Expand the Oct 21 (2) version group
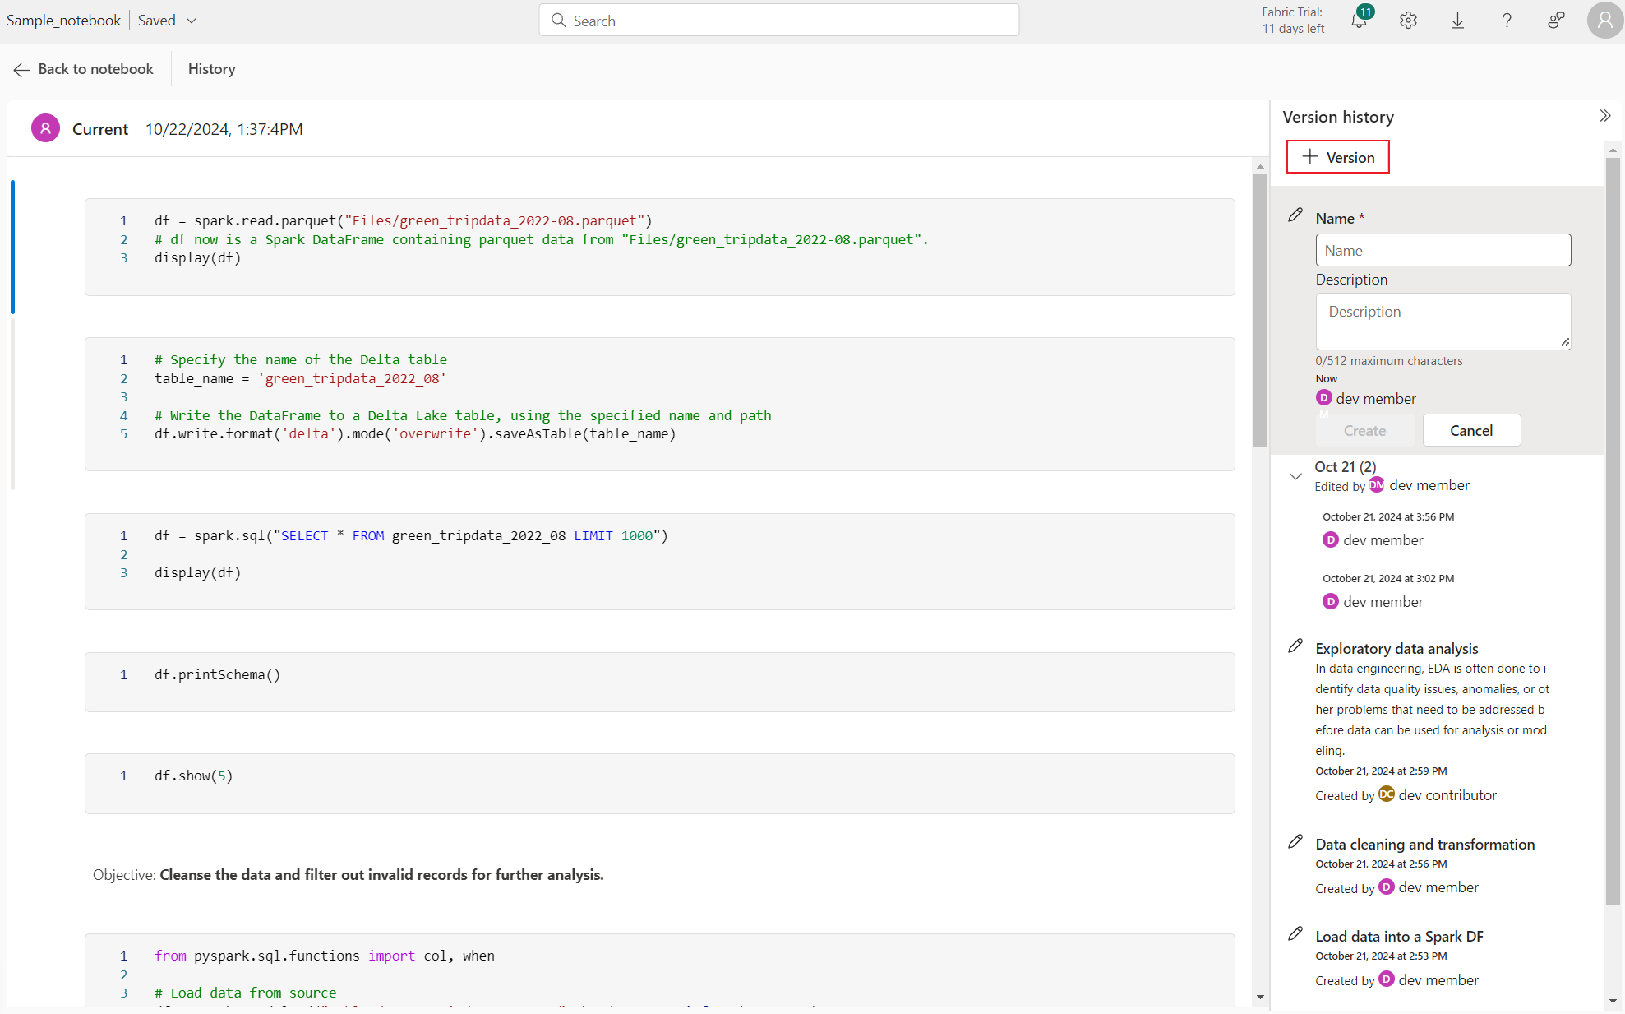 [1297, 475]
